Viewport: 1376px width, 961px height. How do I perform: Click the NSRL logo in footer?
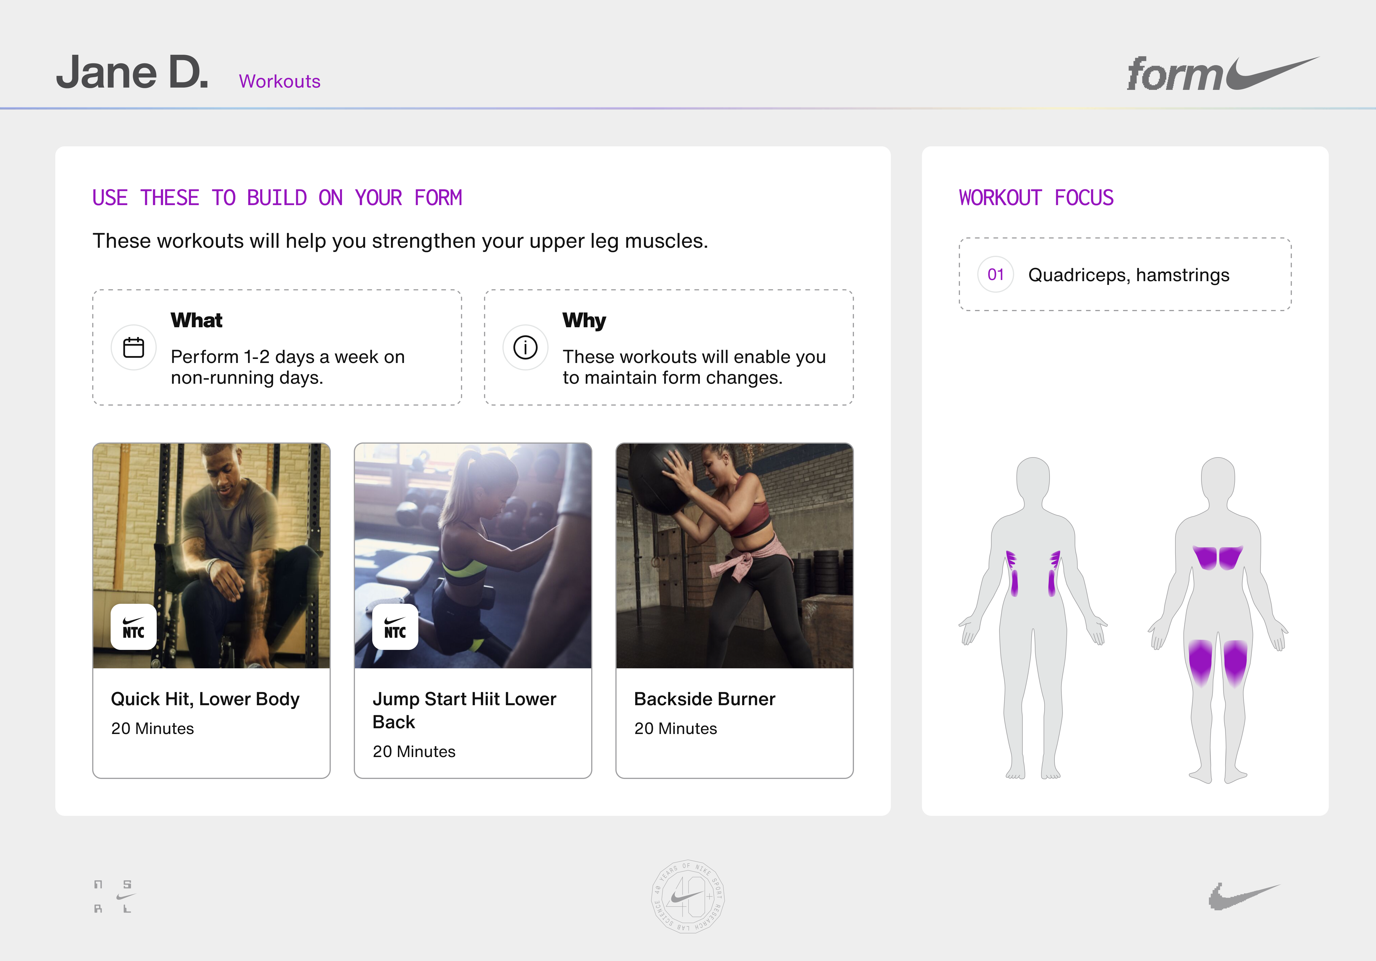point(114,896)
